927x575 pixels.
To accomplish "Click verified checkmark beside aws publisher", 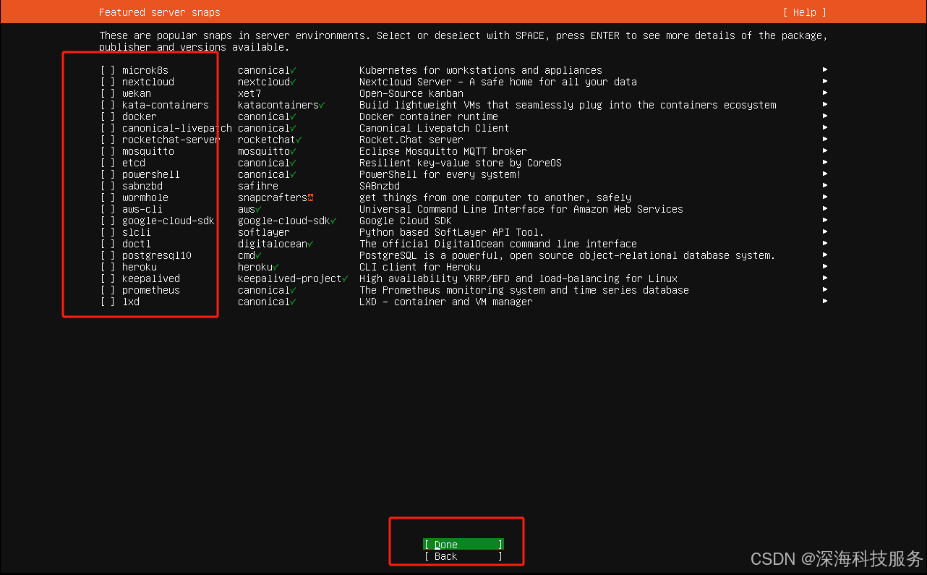I will [x=258, y=209].
